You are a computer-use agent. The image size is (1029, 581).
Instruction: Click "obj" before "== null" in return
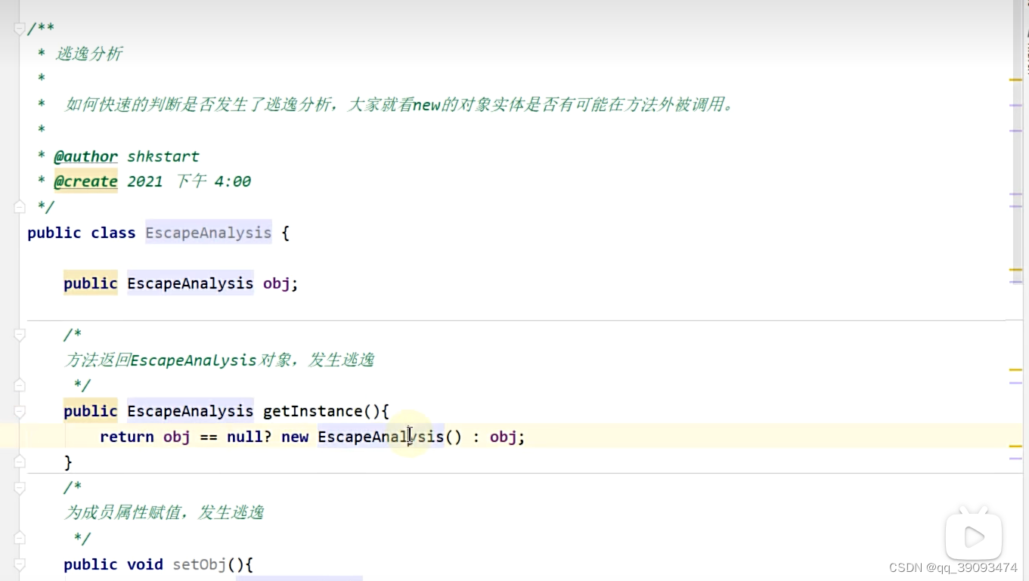(176, 437)
